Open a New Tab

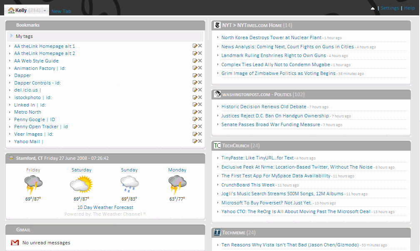61,11
